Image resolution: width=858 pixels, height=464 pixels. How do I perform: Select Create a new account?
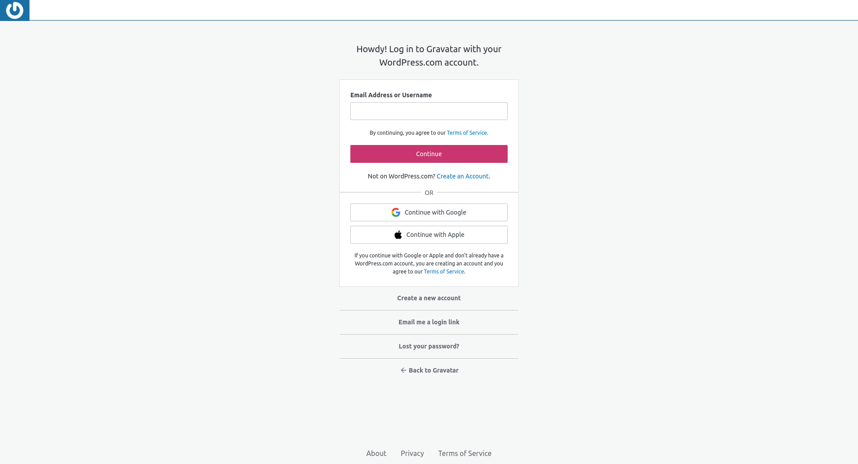(x=429, y=298)
